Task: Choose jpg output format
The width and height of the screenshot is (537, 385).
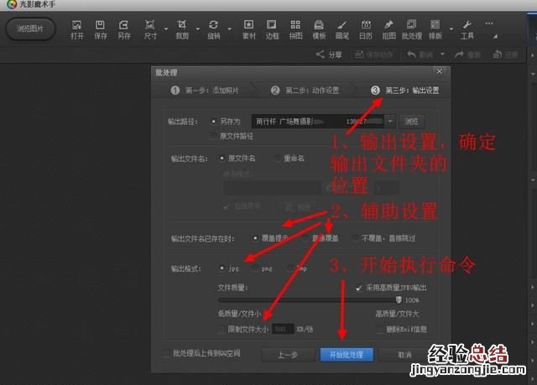Action: point(222,268)
